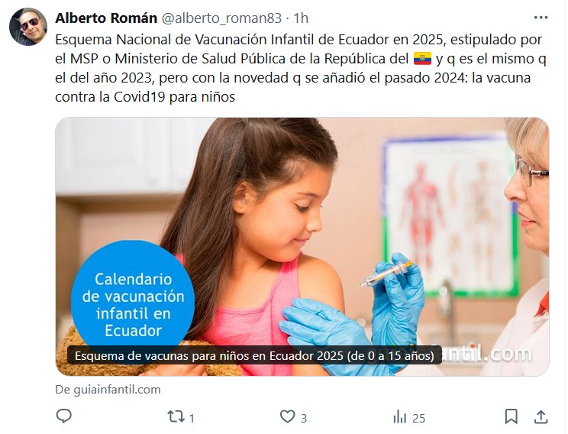Click the card title about Ecuador 2025 vaccines
This screenshot has width=568, height=434.
point(254,356)
